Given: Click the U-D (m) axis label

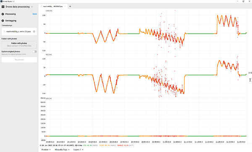Looking at the screenshot, I should coord(49,98).
